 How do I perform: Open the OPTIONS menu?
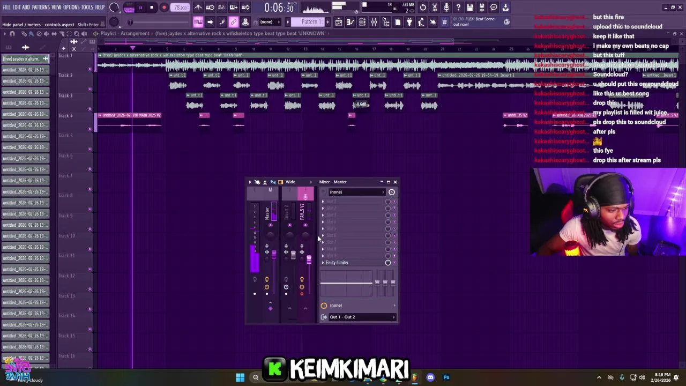click(71, 8)
